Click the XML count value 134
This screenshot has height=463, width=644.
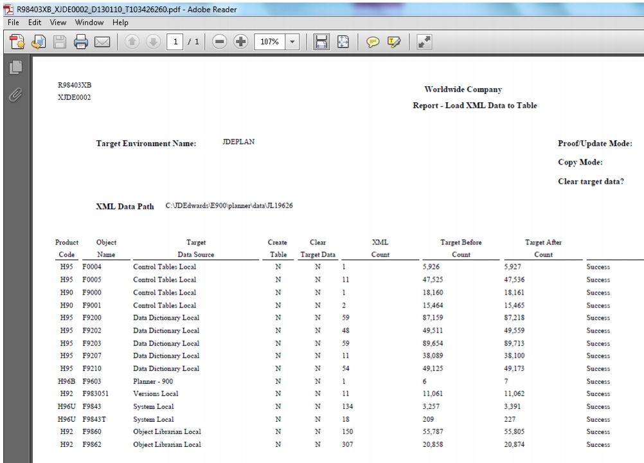(348, 406)
